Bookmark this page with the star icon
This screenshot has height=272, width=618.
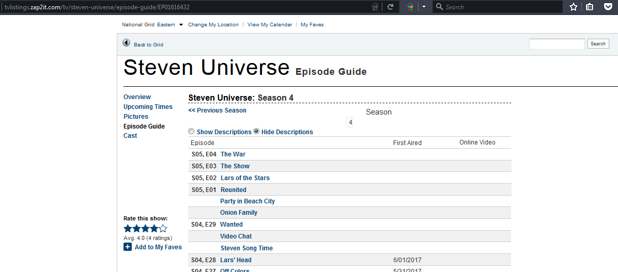(574, 7)
